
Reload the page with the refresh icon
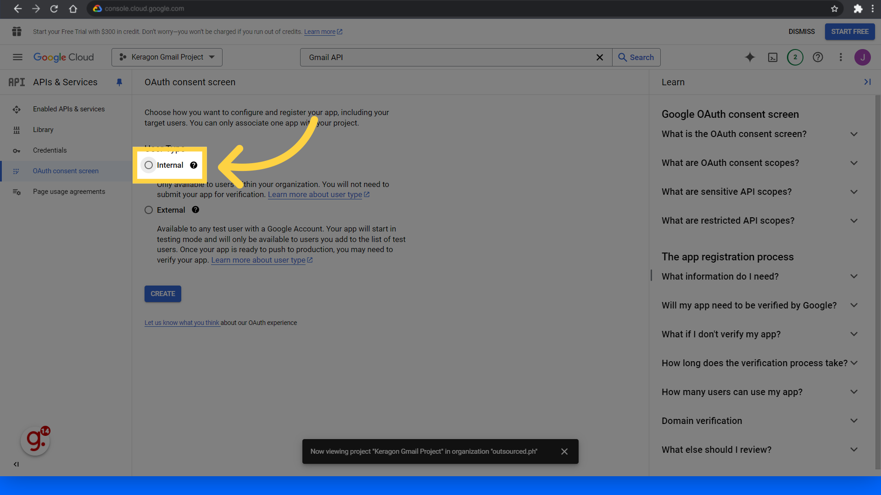(x=54, y=9)
